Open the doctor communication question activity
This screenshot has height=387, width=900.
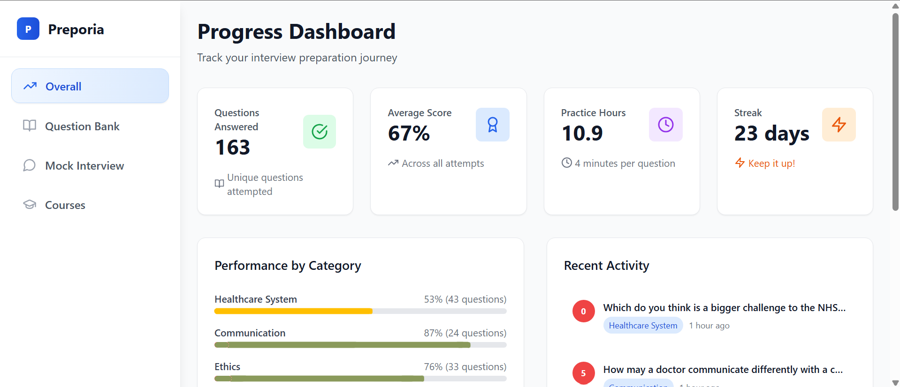723,370
